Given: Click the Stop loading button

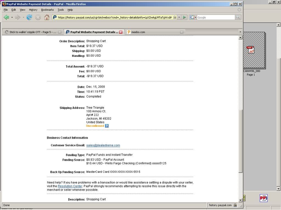Looking at the screenshot, I should click(38, 17).
